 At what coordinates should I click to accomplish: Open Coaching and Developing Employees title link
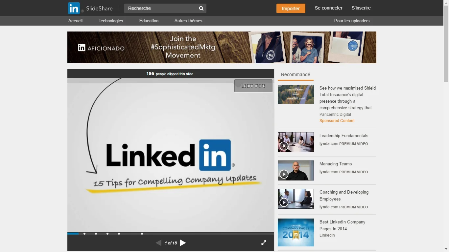coord(344,196)
